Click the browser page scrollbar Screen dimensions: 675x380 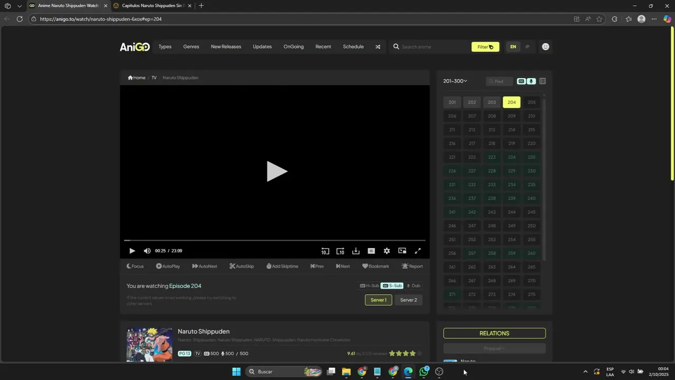coord(672,103)
